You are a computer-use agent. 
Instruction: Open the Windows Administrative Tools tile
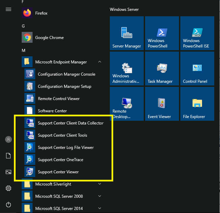coord(127,69)
